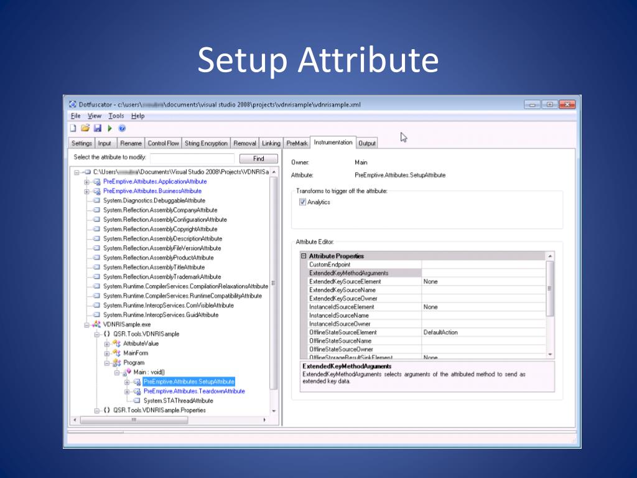
Task: Collapse the VDNRISample.exe node
Action: 86,325
